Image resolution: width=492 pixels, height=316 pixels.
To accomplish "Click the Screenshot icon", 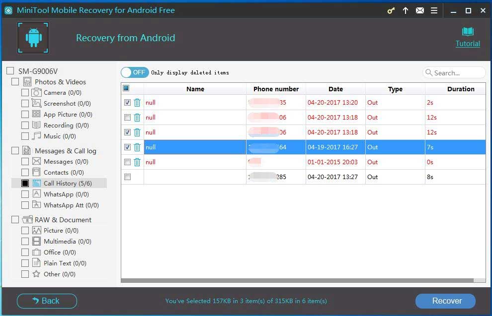I will [37, 103].
